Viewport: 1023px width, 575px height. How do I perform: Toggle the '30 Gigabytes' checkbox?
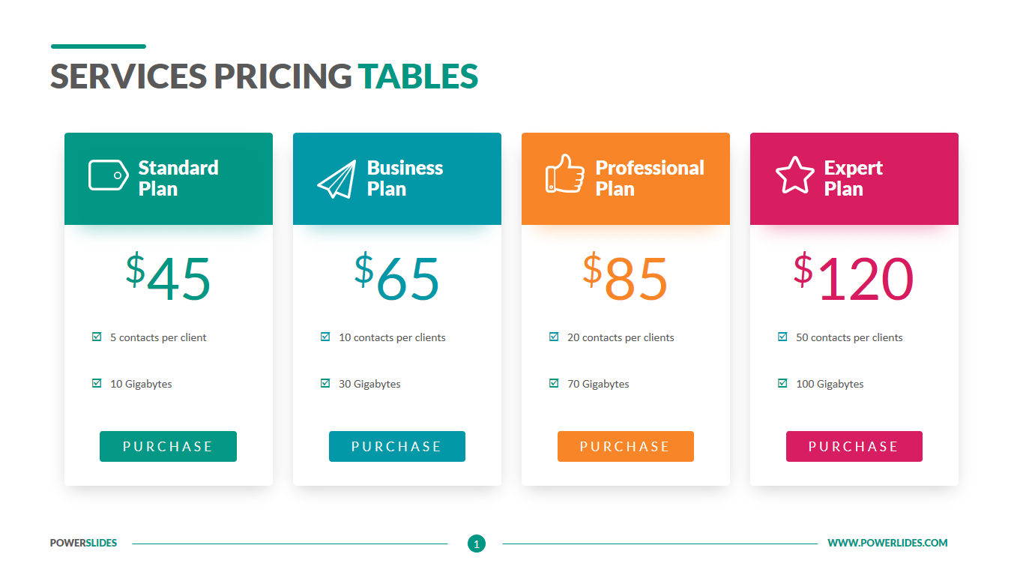[325, 383]
